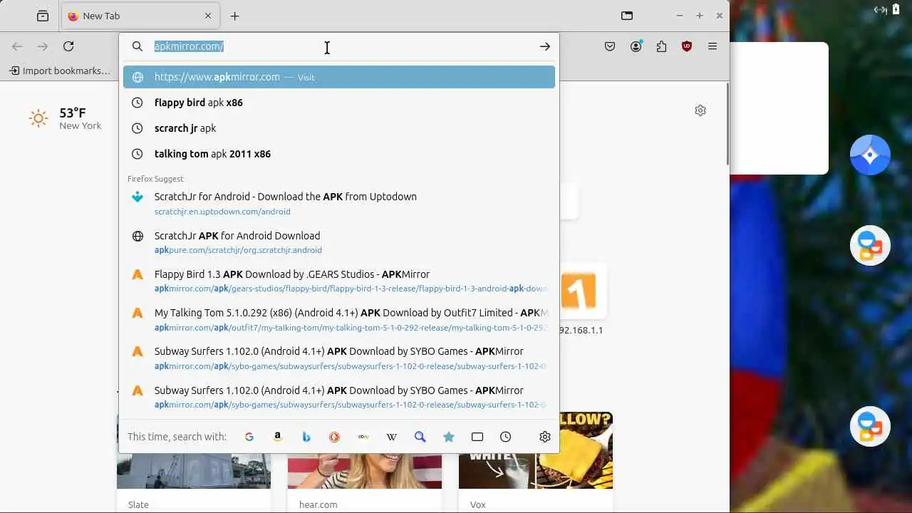Click the page vertical scrollbar
The height and width of the screenshot is (513, 912).
click(x=727, y=123)
